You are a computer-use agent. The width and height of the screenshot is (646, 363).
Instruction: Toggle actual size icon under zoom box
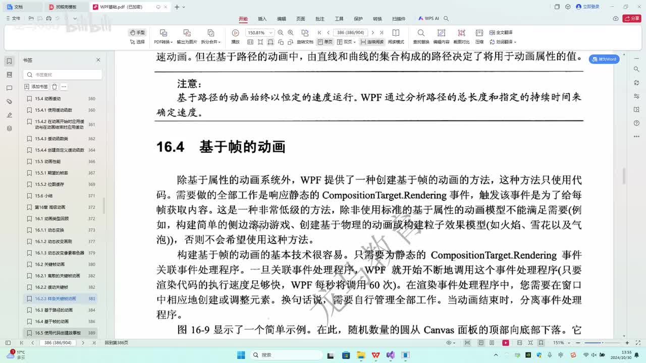pos(250,42)
